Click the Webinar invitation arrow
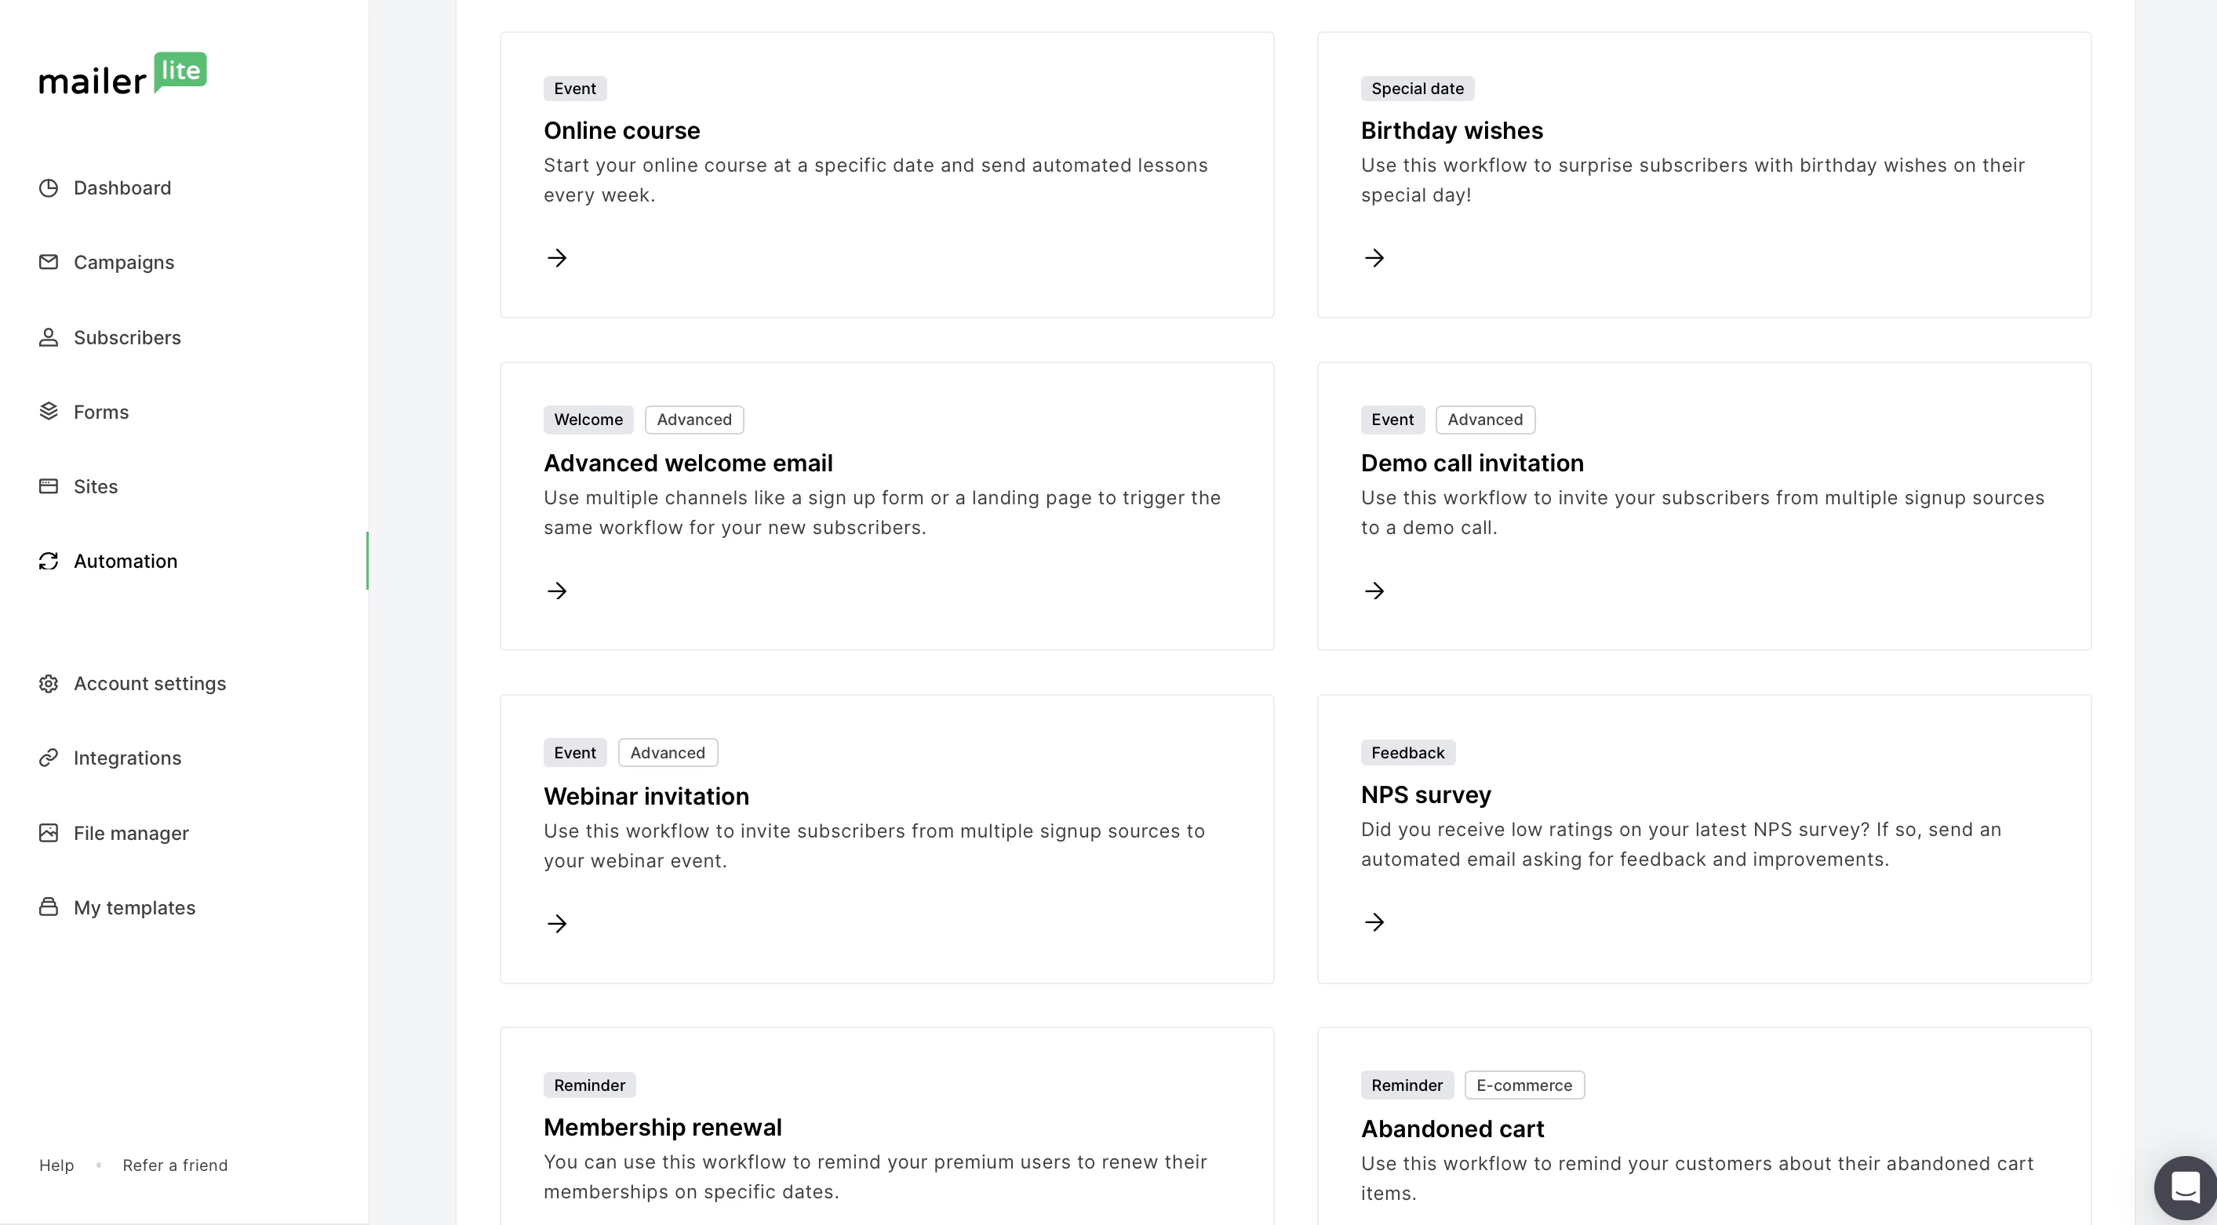2217x1225 pixels. pos(557,924)
